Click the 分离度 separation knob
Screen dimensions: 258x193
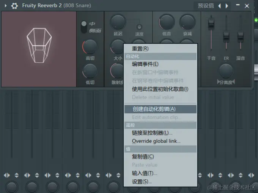point(226,71)
